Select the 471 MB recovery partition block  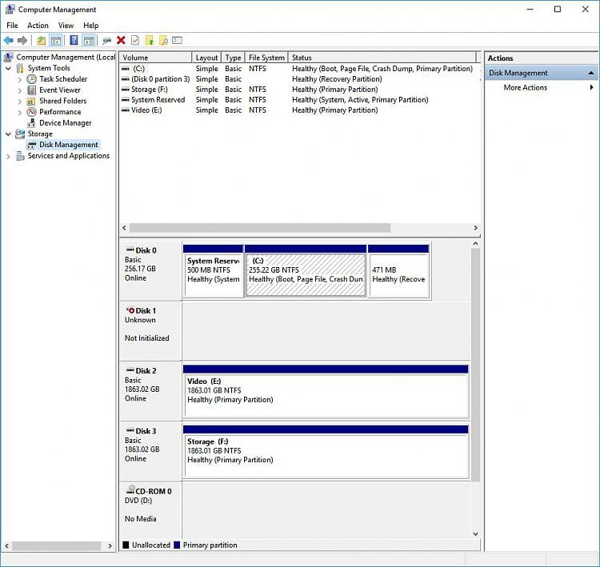pos(398,271)
